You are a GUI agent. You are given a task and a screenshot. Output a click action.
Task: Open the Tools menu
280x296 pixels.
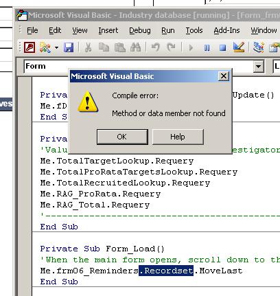coord(194,30)
